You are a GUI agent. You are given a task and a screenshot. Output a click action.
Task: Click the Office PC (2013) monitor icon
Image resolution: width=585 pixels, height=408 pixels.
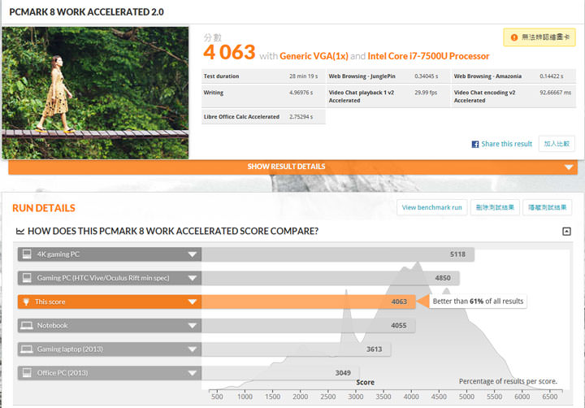coord(27,372)
